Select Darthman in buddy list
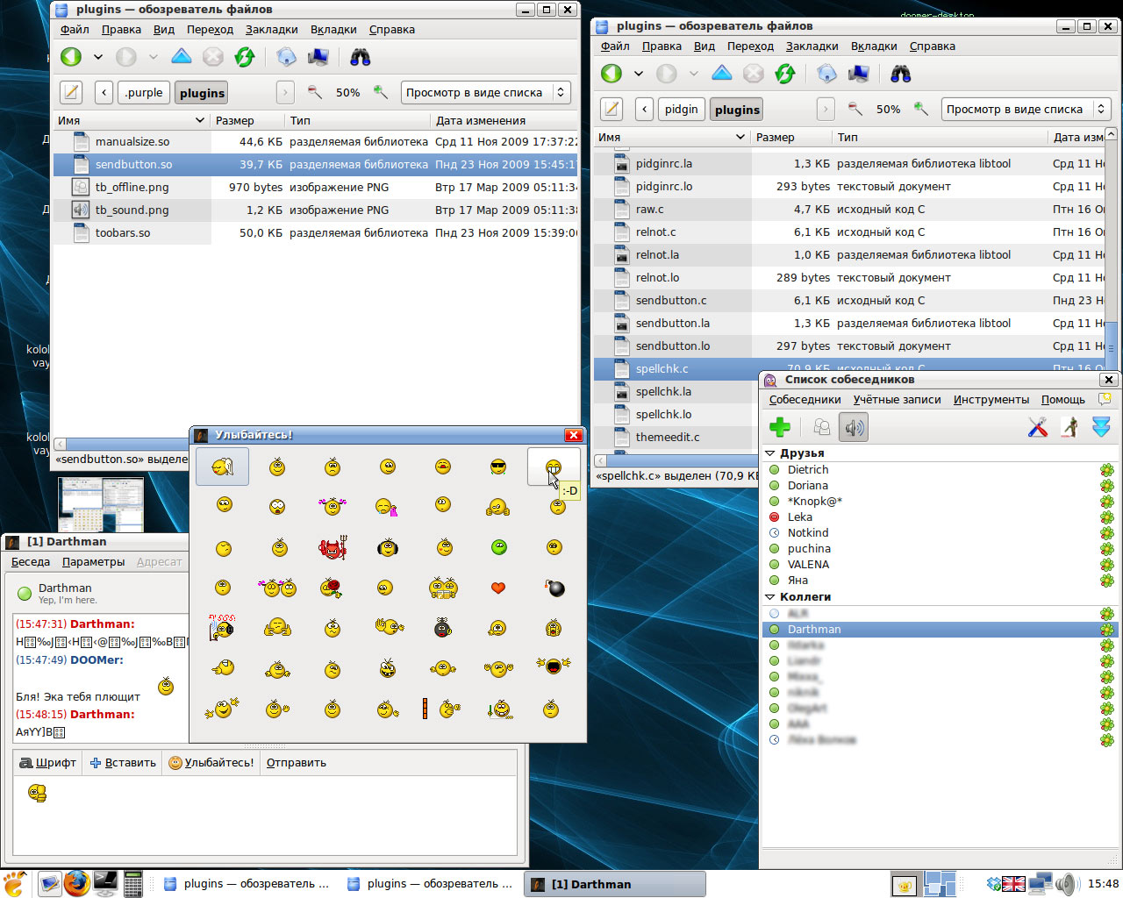Viewport: 1123px width, 898px height. point(940,629)
